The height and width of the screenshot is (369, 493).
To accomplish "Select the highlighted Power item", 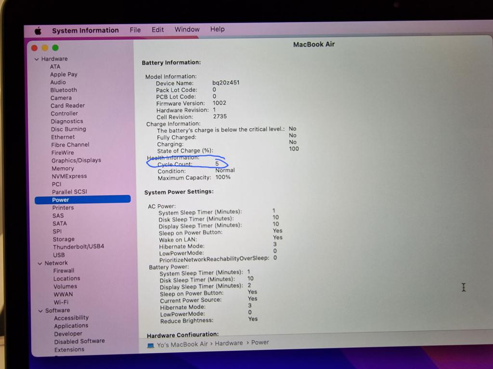I will pyautogui.click(x=83, y=200).
